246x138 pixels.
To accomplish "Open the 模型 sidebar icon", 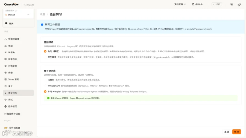I will (x=5, y=46).
